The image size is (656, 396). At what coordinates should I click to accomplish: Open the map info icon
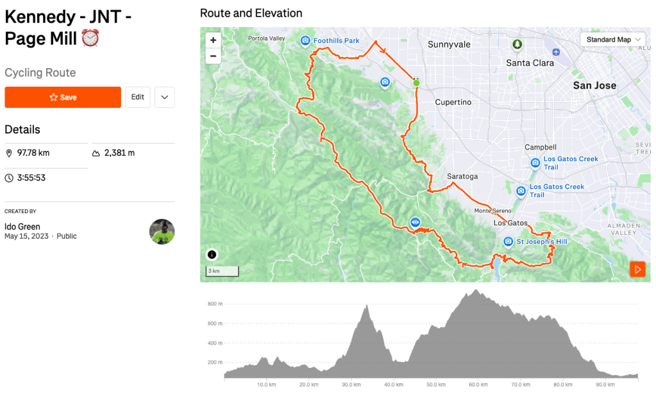click(x=212, y=255)
